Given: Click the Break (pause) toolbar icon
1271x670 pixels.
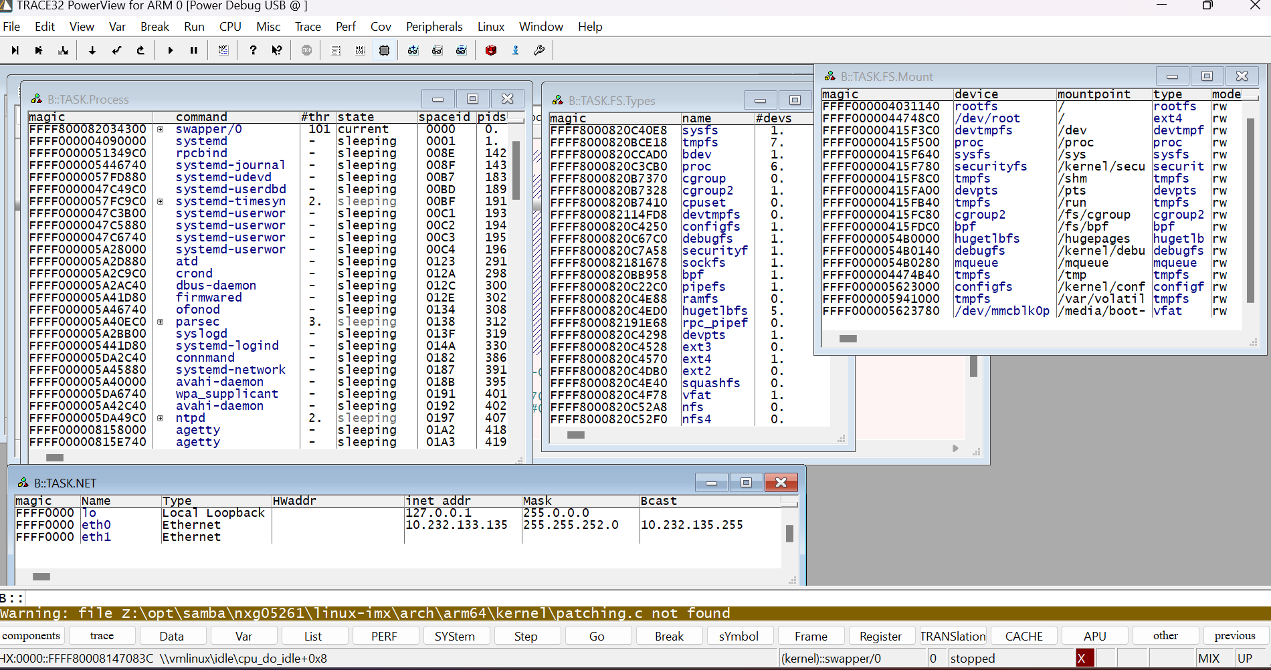Looking at the screenshot, I should [194, 50].
